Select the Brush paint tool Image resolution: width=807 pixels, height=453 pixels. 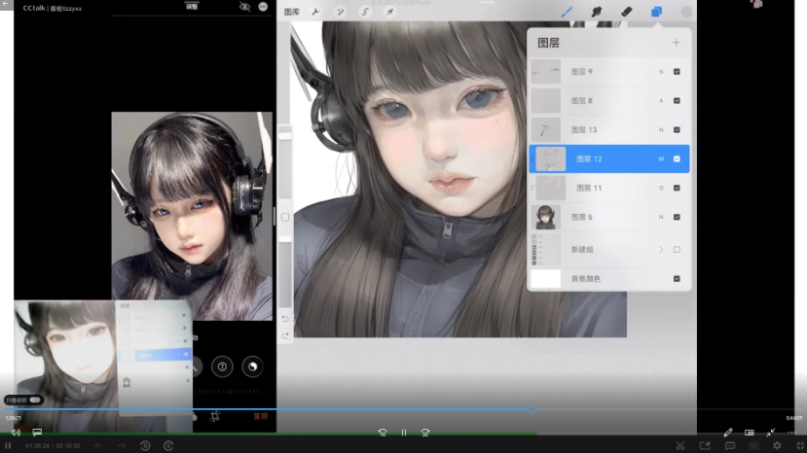(567, 12)
